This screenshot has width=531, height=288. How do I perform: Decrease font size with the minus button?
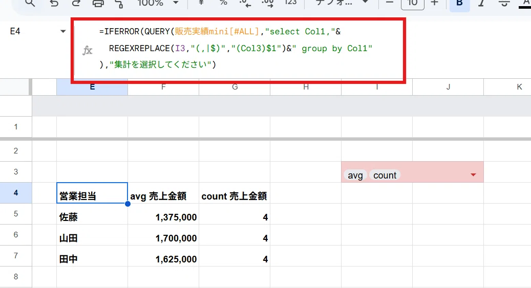(390, 3)
